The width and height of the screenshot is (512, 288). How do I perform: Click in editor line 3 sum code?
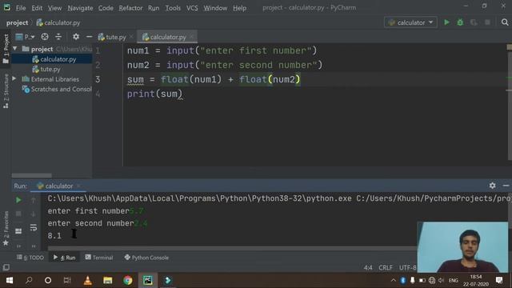(214, 79)
